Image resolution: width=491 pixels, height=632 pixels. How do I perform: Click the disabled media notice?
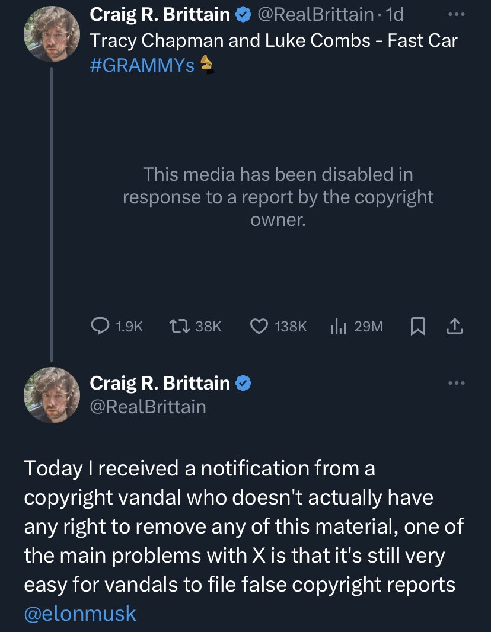click(x=278, y=197)
